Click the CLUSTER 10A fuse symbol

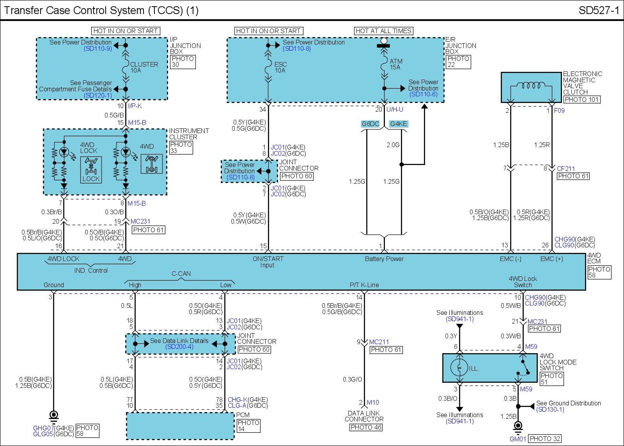126,68
